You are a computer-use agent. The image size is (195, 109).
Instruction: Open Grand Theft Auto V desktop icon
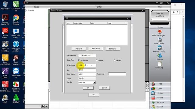(x=16, y=33)
